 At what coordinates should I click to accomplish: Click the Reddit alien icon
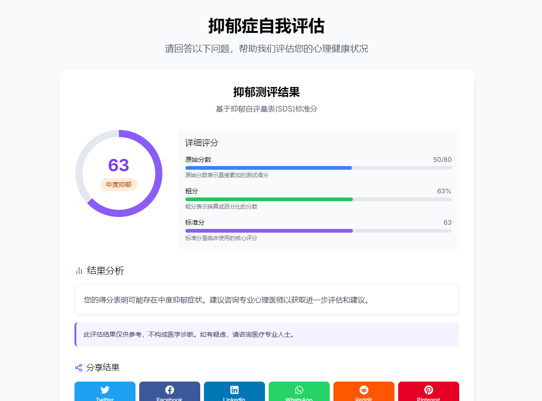tap(363, 390)
